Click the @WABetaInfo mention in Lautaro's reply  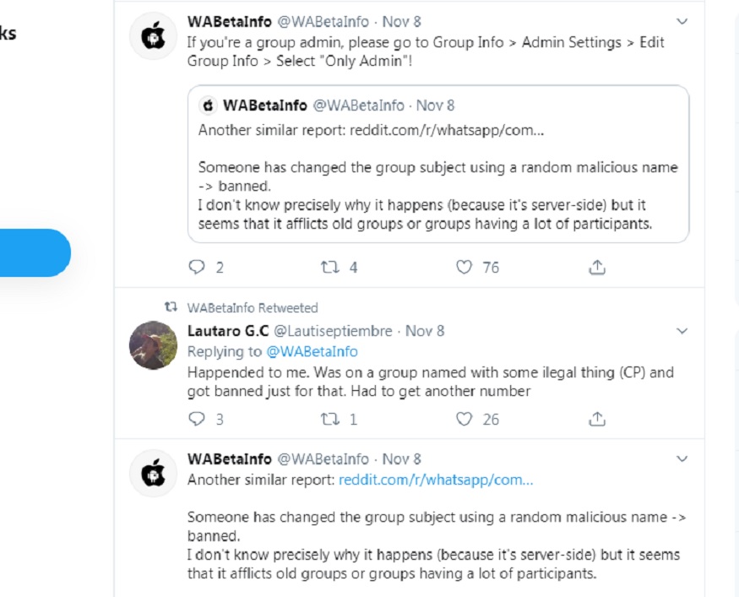pyautogui.click(x=312, y=352)
